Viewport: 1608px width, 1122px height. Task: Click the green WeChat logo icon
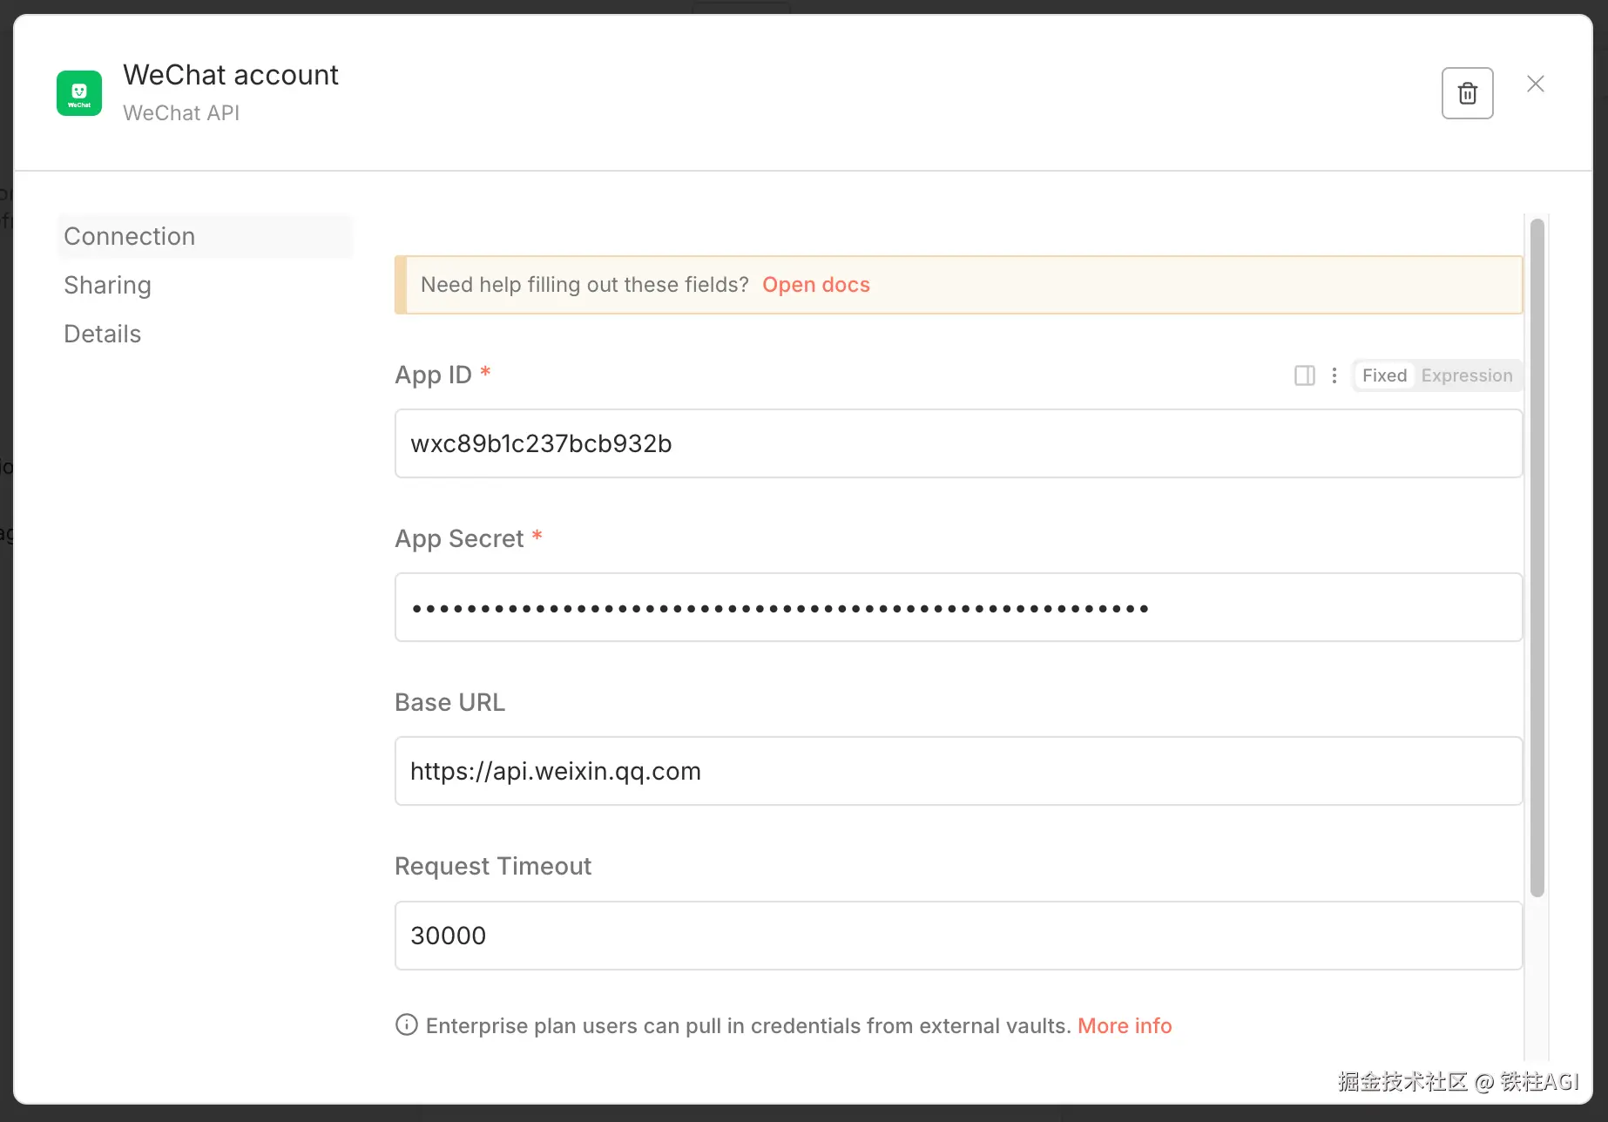pyautogui.click(x=79, y=93)
